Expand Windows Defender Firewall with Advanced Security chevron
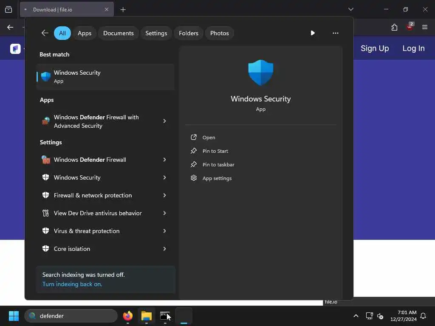 coord(164,121)
